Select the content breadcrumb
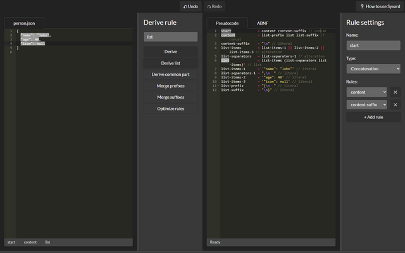Viewport: 405px width, 253px height. [x=30, y=242]
